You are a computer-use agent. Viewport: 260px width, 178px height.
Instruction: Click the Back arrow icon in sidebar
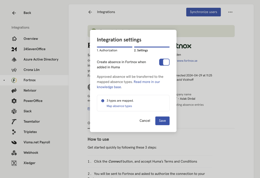click(x=14, y=13)
